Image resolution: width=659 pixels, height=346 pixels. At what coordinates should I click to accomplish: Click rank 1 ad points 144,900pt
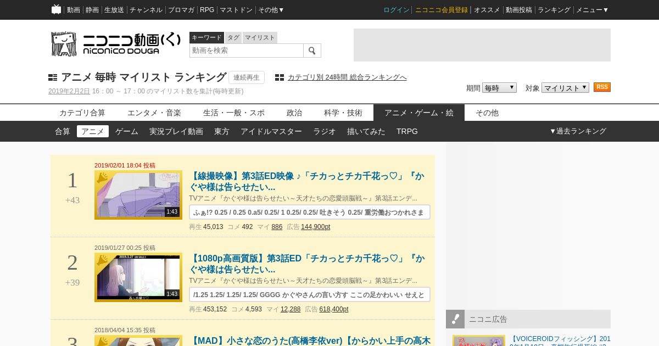(x=315, y=227)
